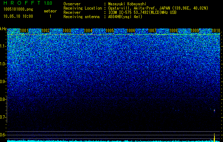
Task: Click the Receiving antenna label
Action: point(82,17)
